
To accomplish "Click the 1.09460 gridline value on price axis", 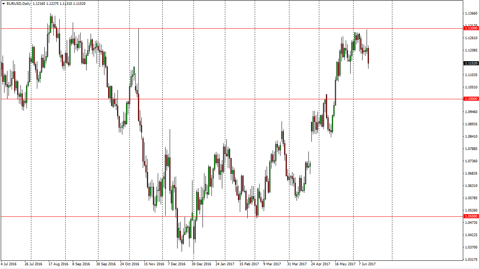I will 471,111.
